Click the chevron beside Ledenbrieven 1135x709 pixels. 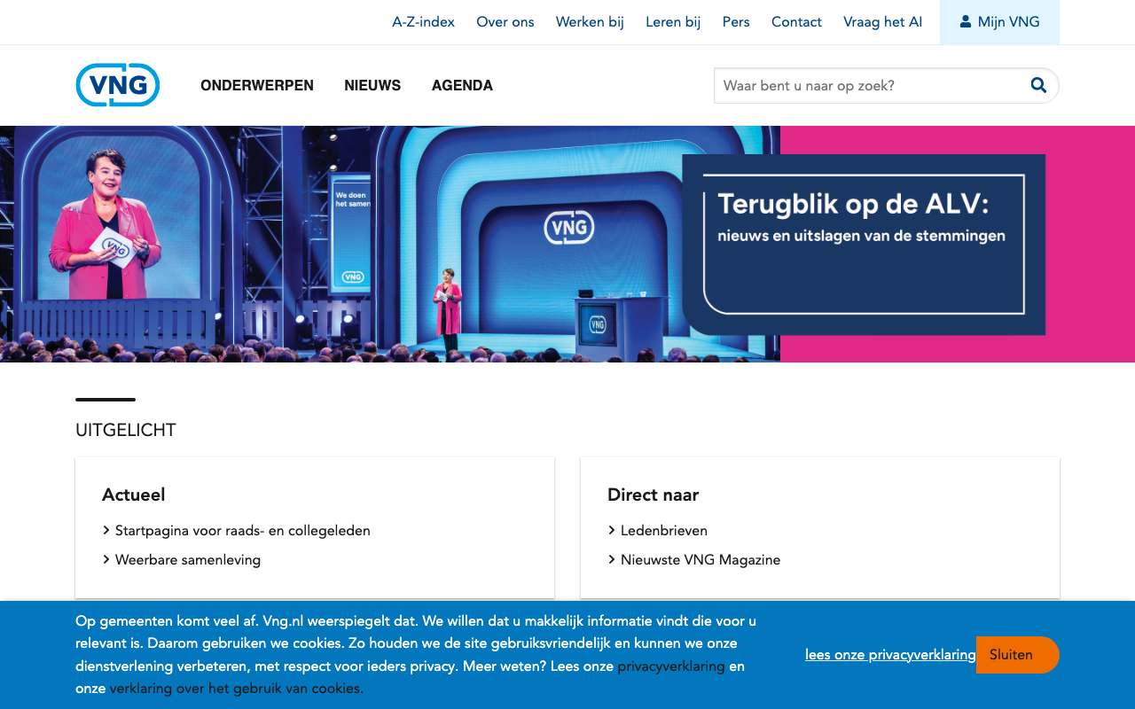pyautogui.click(x=612, y=530)
